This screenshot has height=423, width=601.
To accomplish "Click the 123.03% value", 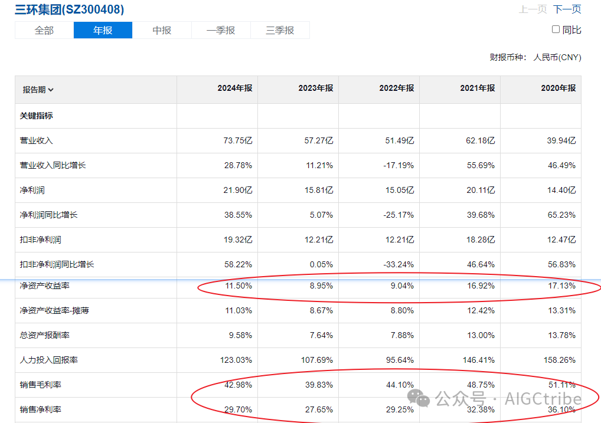I will (236, 360).
